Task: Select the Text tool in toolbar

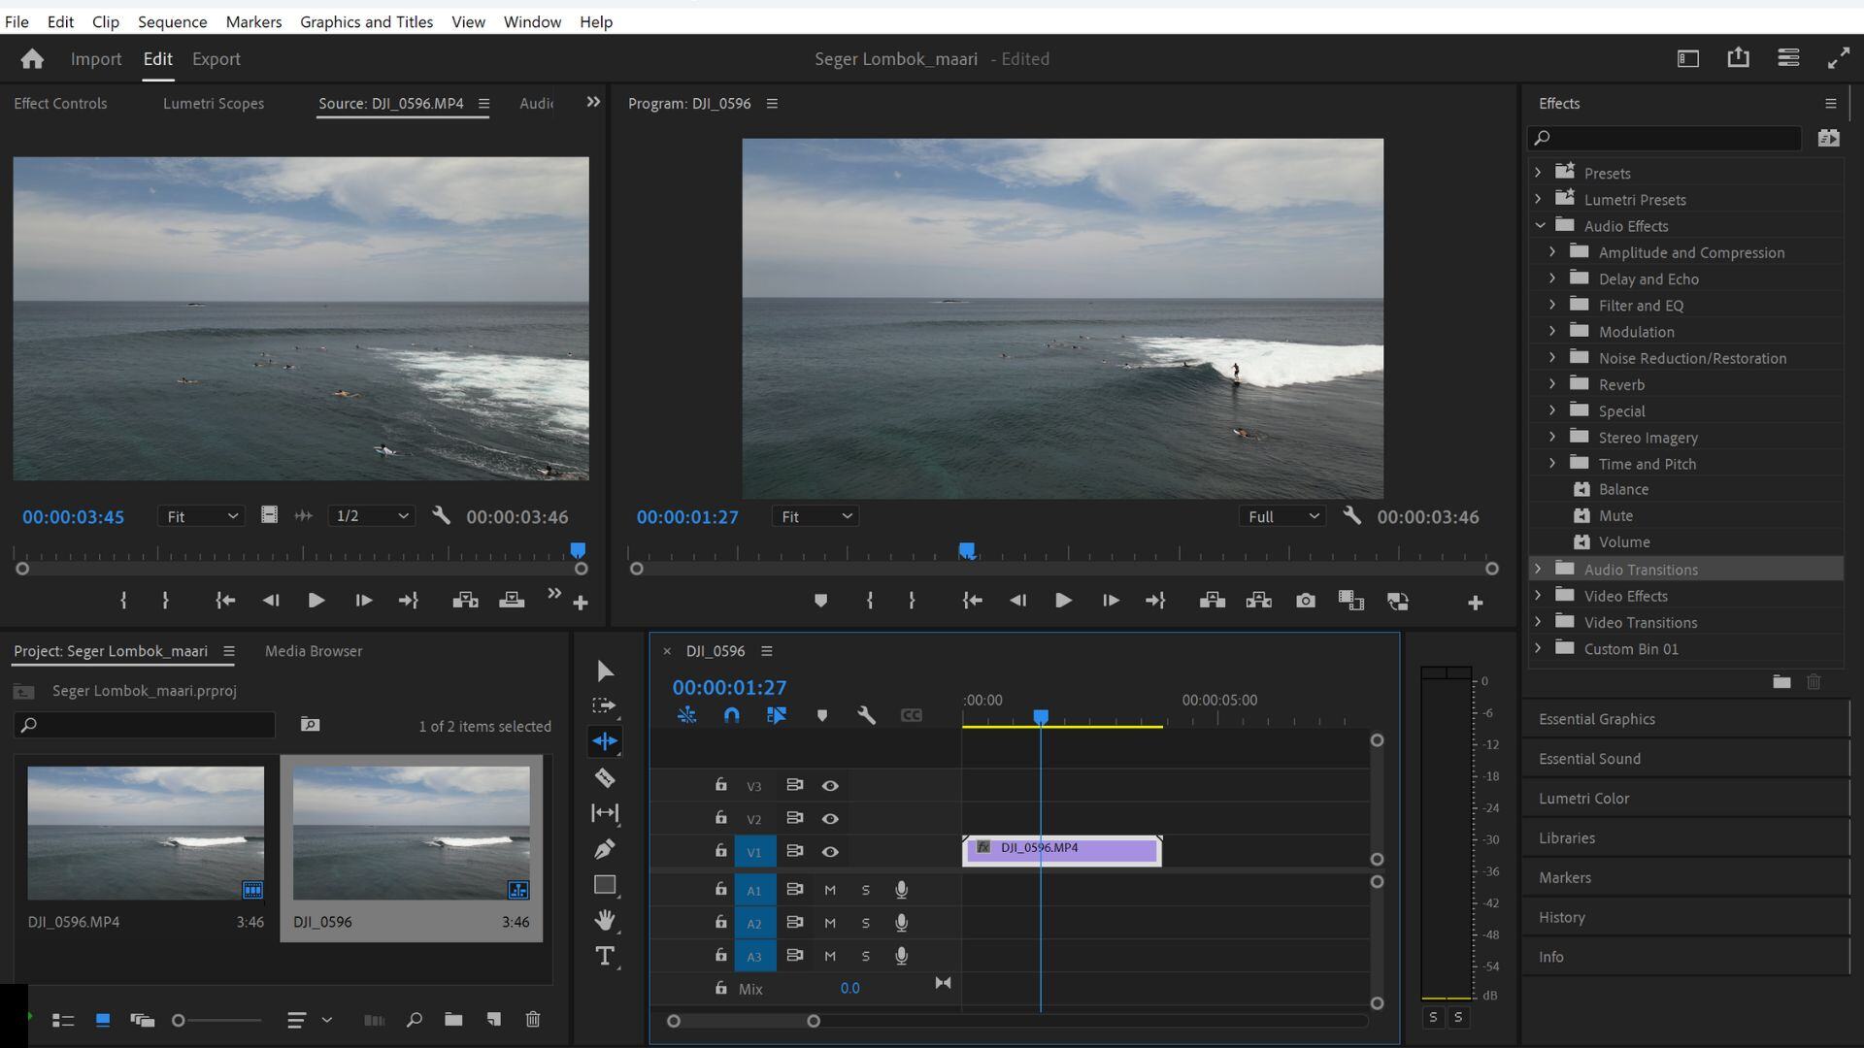Action: pyautogui.click(x=603, y=956)
